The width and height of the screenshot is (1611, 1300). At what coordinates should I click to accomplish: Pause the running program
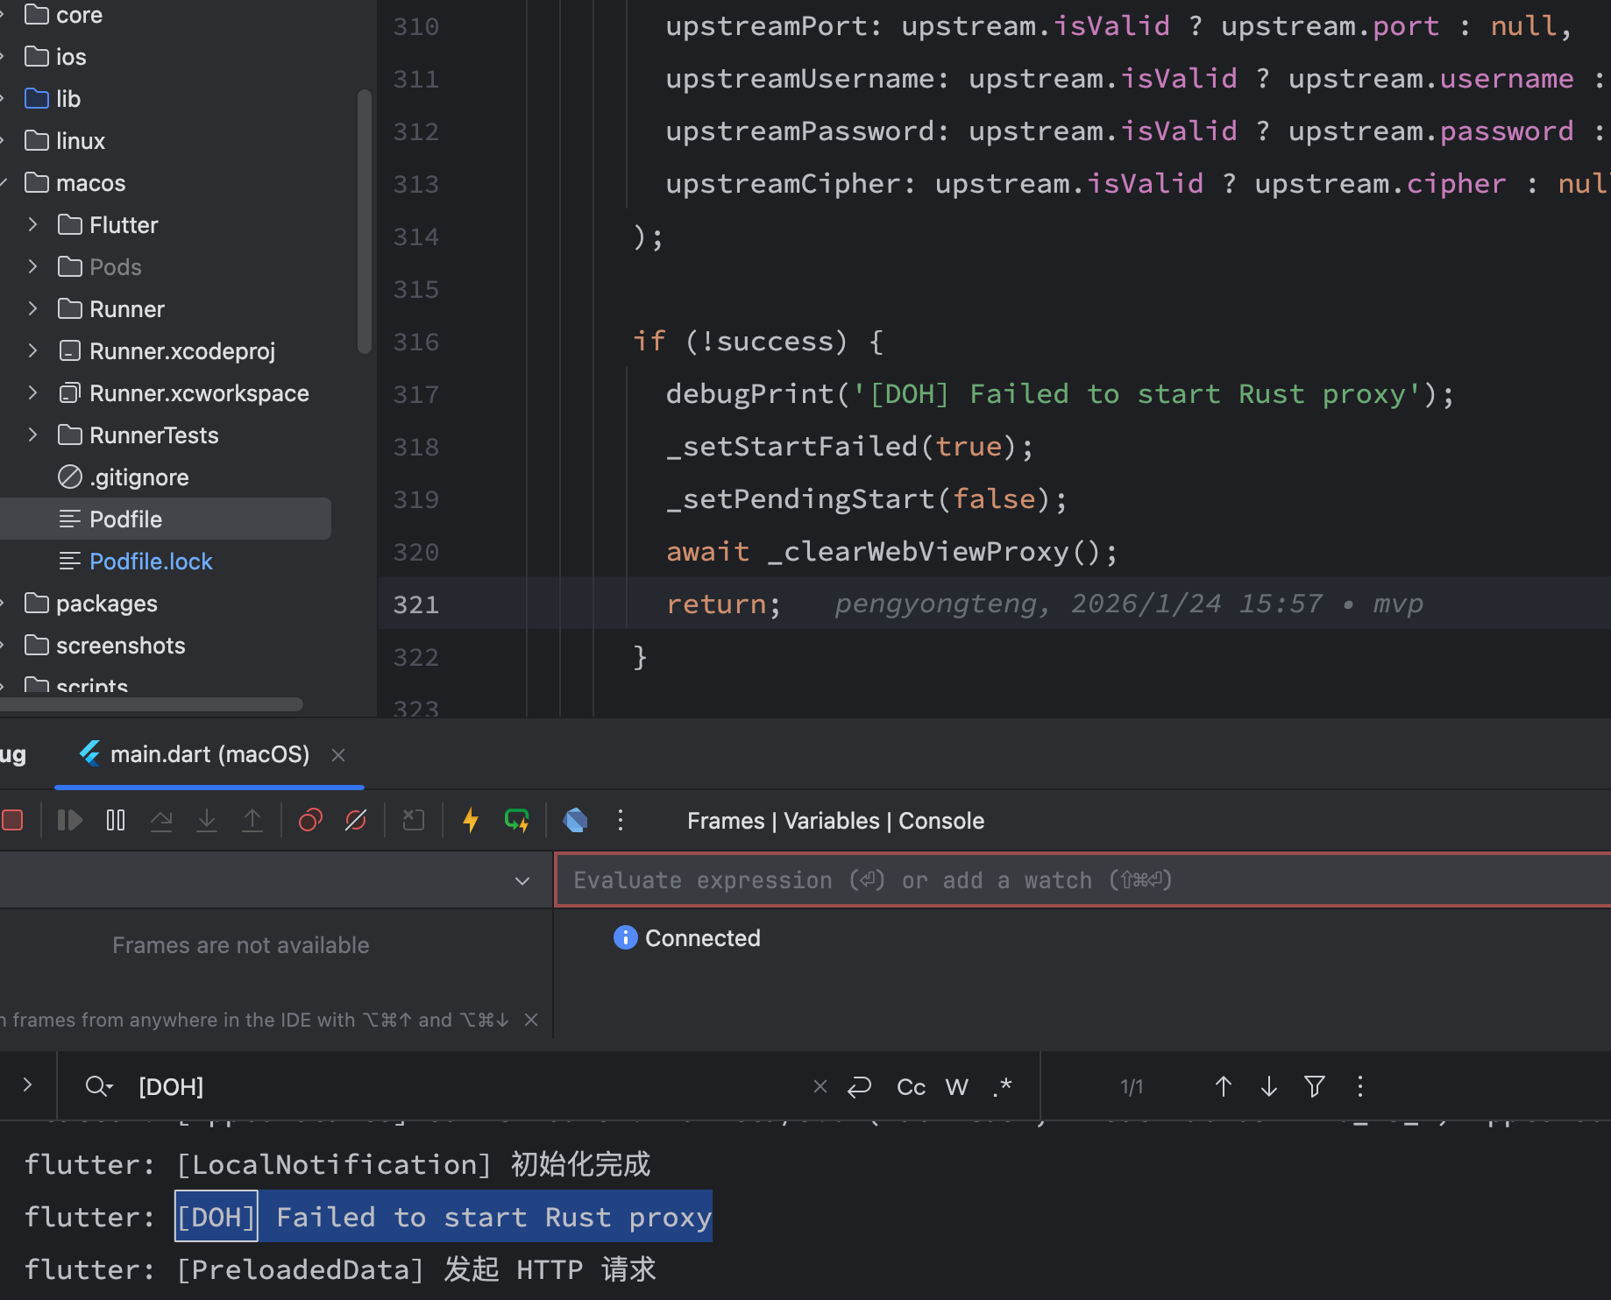[x=116, y=820]
